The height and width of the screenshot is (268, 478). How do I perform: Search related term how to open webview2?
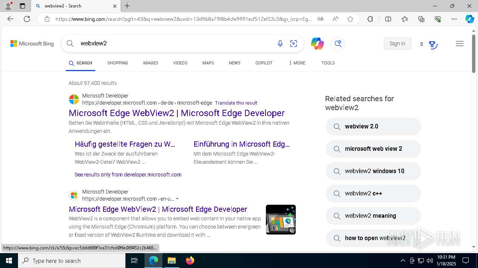pyautogui.click(x=373, y=238)
